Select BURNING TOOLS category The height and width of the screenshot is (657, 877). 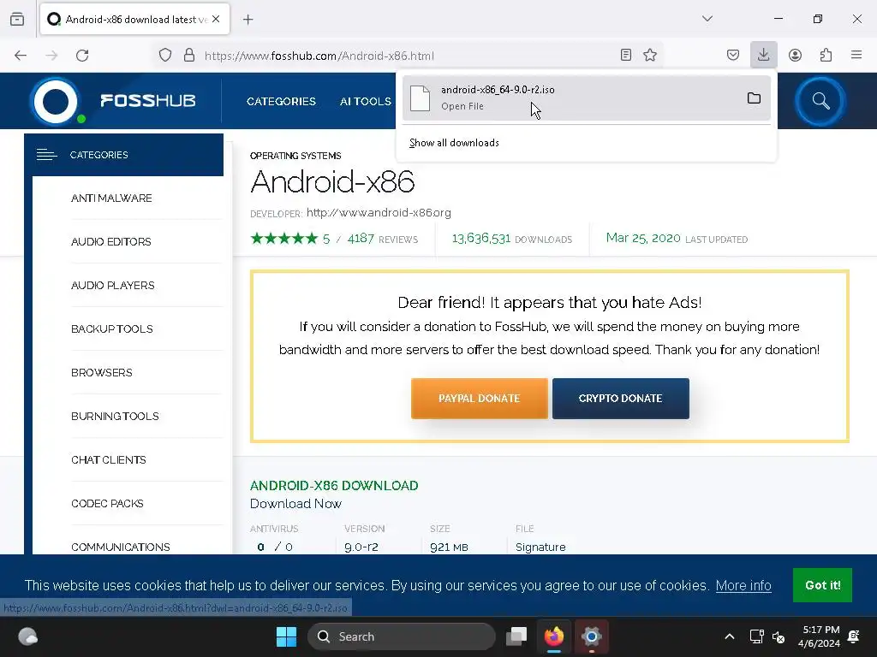[115, 417]
